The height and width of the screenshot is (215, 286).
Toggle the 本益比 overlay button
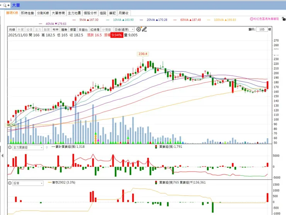pyautogui.click(x=83, y=29)
